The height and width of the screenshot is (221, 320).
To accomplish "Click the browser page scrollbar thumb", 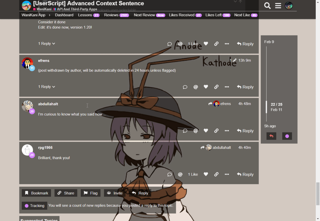I will tap(318, 194).
